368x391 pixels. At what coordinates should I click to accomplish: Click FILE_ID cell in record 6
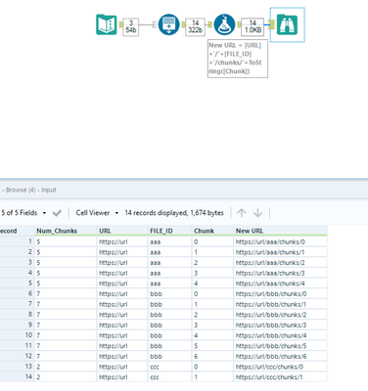coord(169,294)
